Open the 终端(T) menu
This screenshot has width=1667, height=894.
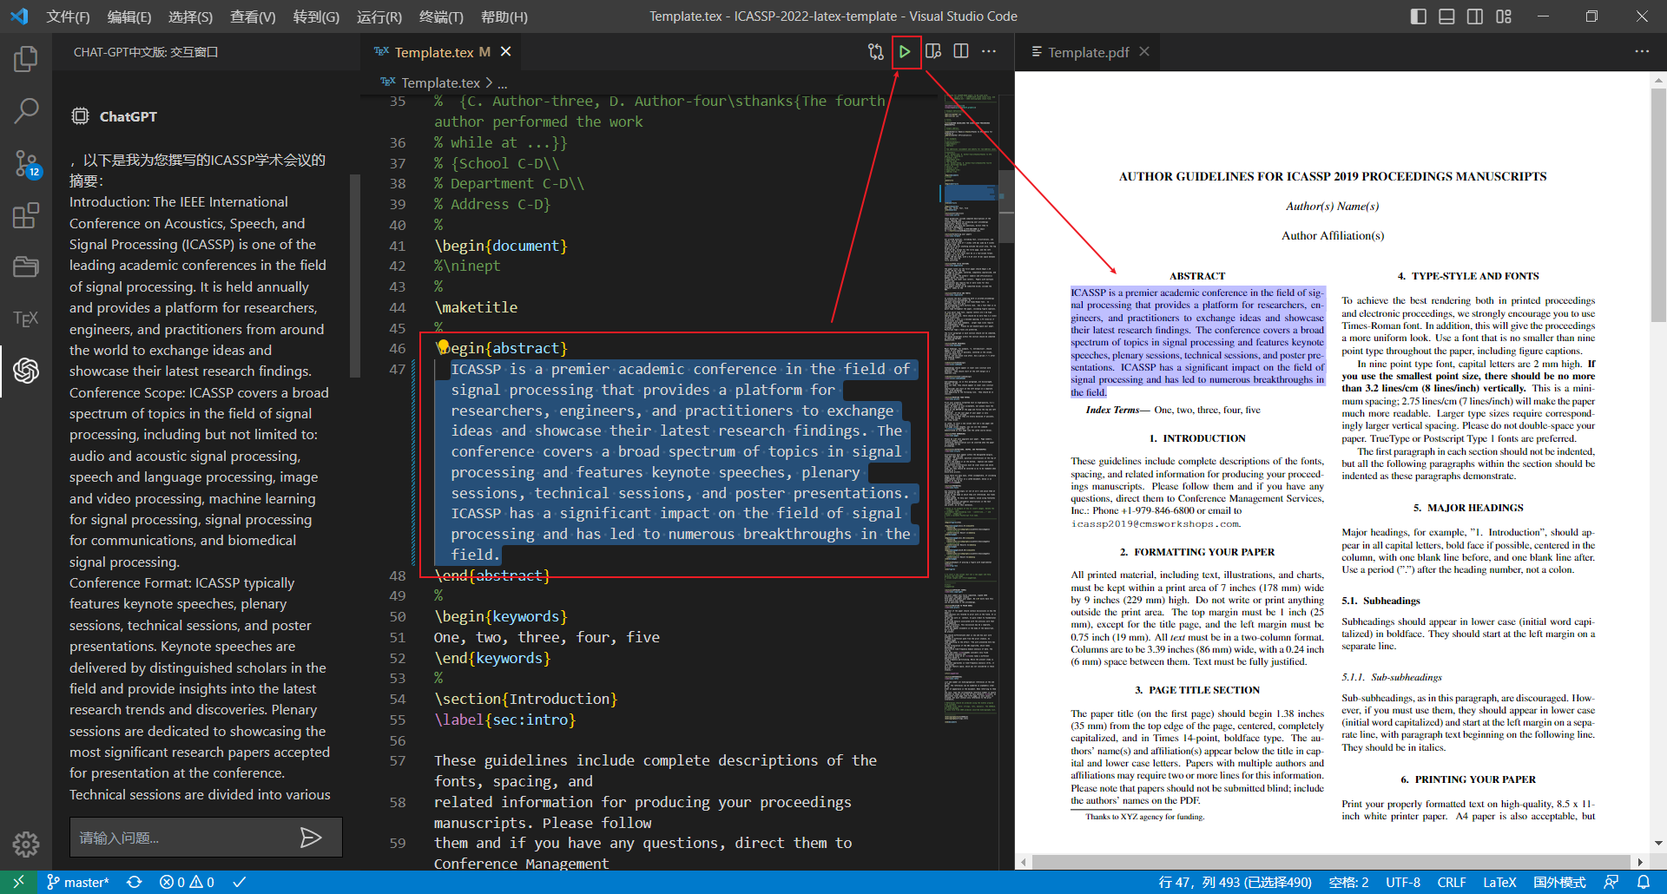pos(441,16)
